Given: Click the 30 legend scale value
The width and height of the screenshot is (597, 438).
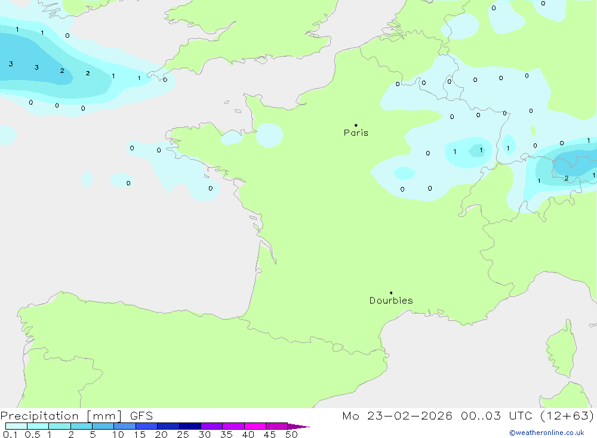Looking at the screenshot, I should 204,434.
